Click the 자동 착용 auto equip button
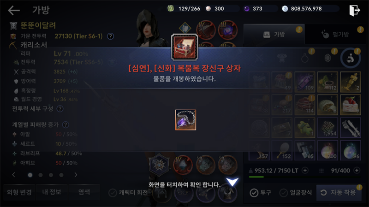Image resolution: width=369 pixels, height=207 pixels. click(339, 193)
